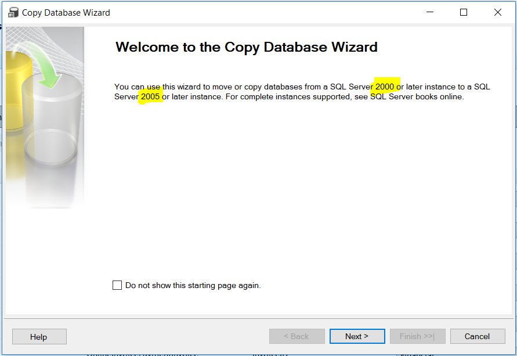This screenshot has height=356, width=517.
Task: Maximize the Copy Database Wizard window
Action: pyautogui.click(x=464, y=12)
